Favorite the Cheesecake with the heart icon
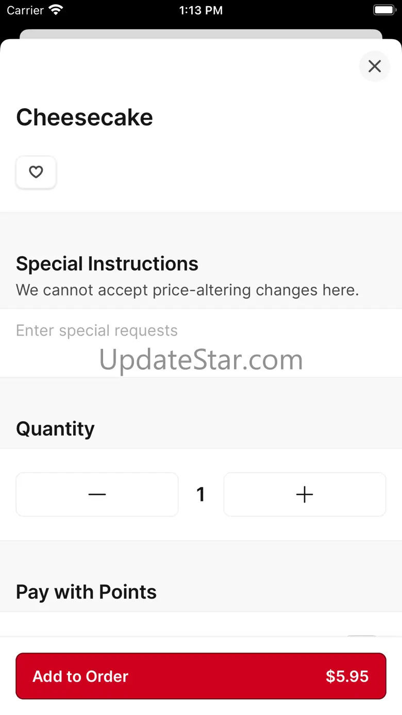 [x=36, y=172]
